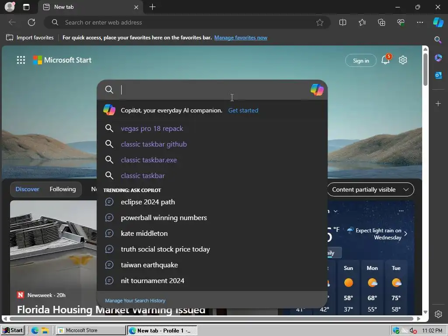Pick trending powerball winning numbers
This screenshot has width=448, height=336.
tap(212, 218)
